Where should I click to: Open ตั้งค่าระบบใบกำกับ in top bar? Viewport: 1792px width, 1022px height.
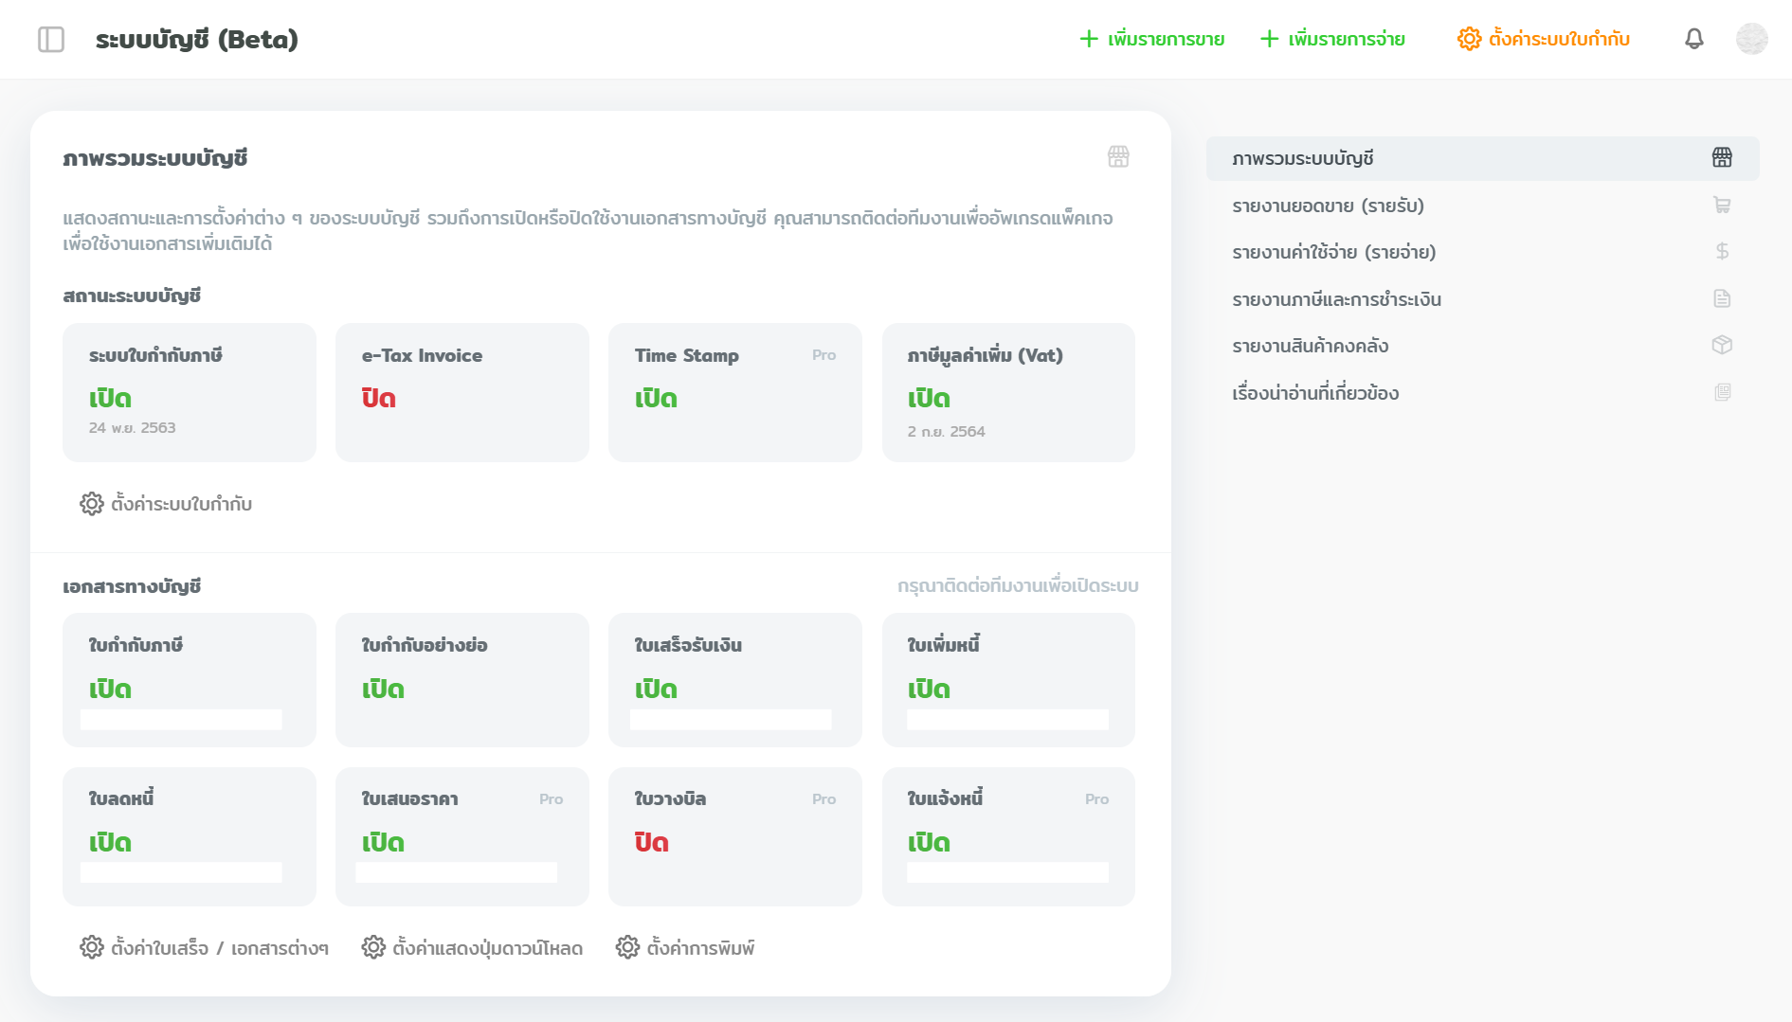pos(1544,39)
